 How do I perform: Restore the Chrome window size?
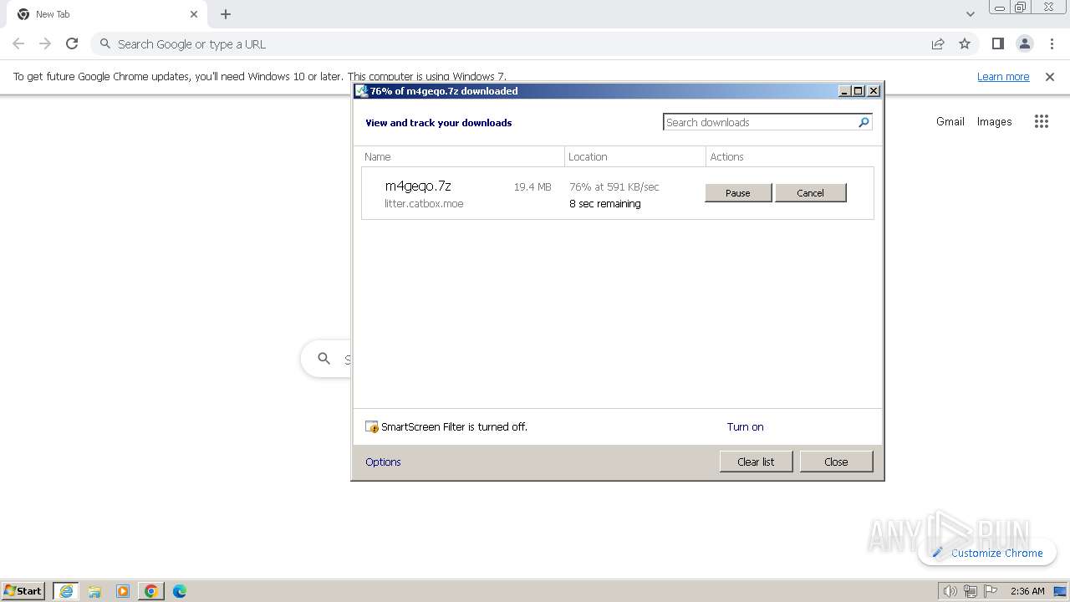1021,7
